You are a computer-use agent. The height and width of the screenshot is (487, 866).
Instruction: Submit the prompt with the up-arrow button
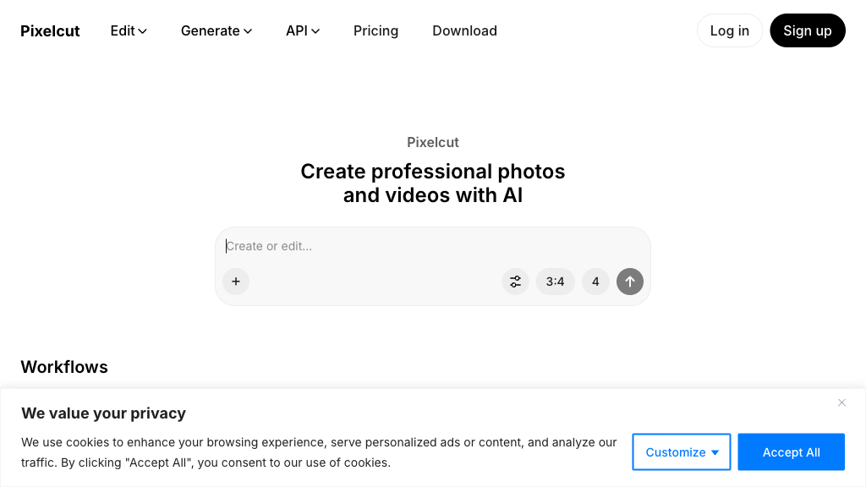630,282
